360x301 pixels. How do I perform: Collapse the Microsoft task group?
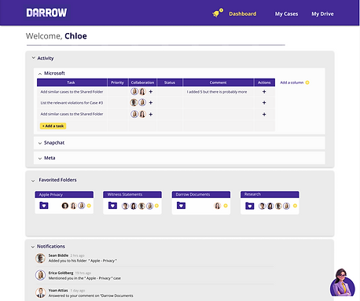click(40, 74)
